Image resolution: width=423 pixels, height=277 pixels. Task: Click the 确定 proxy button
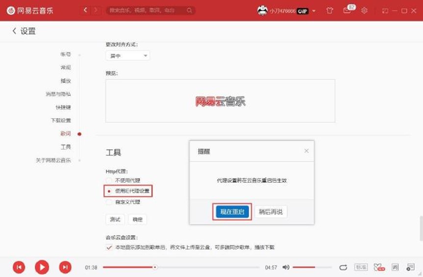tap(138, 219)
